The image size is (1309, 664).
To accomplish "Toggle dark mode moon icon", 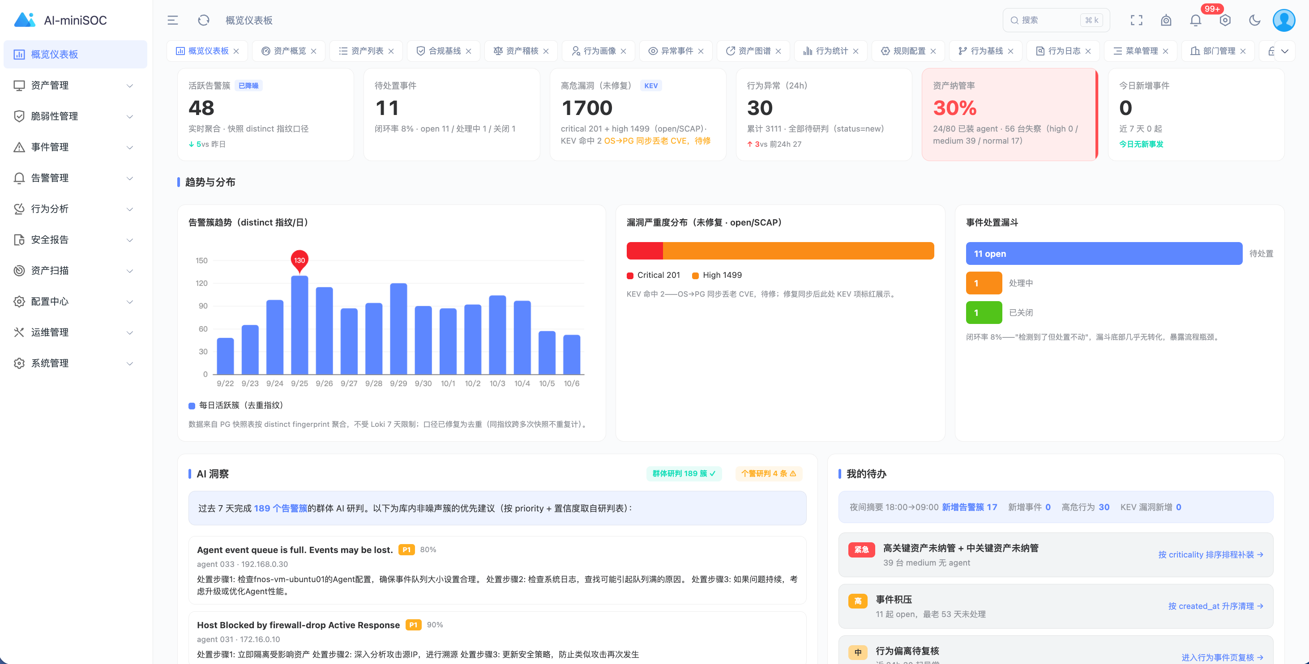I will coord(1255,20).
